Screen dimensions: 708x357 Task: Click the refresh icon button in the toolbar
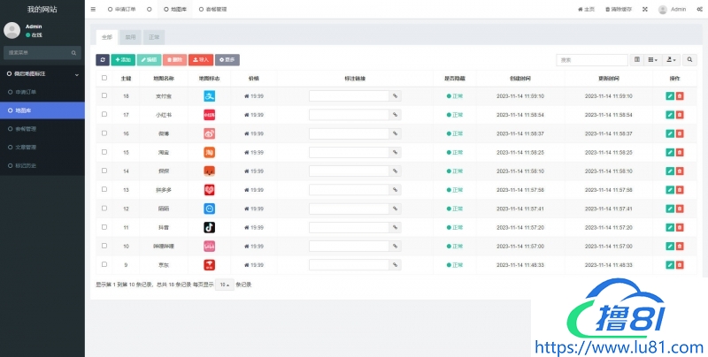[x=103, y=60]
